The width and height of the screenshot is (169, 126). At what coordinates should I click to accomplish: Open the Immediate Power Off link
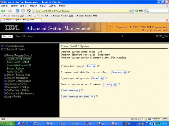coord(19,65)
